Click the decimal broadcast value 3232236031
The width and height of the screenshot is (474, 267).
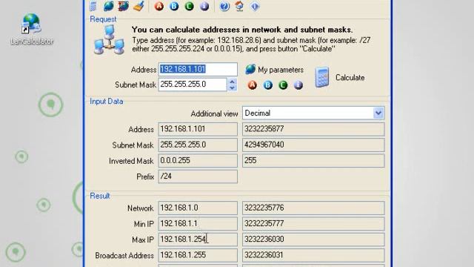(313, 255)
